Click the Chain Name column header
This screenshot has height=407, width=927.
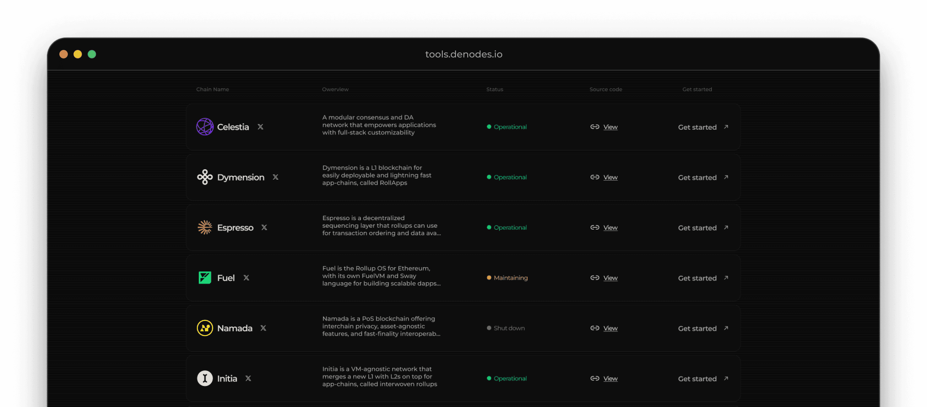[212, 89]
